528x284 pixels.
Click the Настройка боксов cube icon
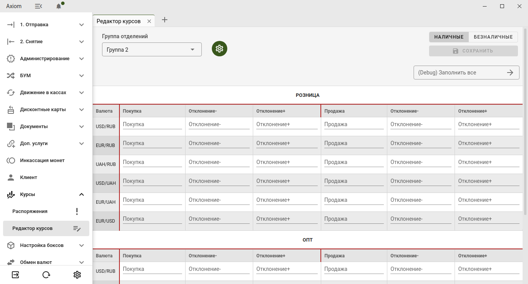[x=11, y=245]
